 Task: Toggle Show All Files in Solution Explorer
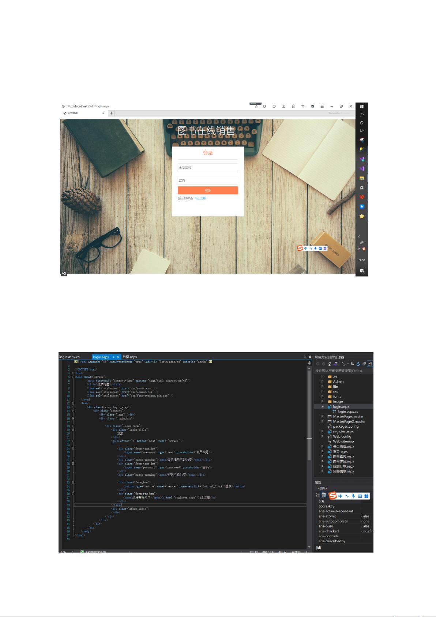[x=370, y=364]
